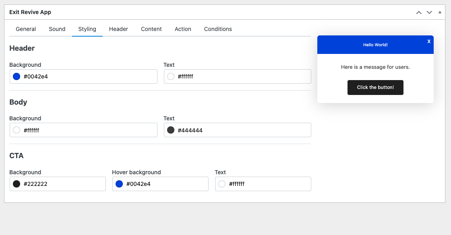Screen dimensions: 451x235
Task: Select the CTA text color swatch
Action: (222, 184)
